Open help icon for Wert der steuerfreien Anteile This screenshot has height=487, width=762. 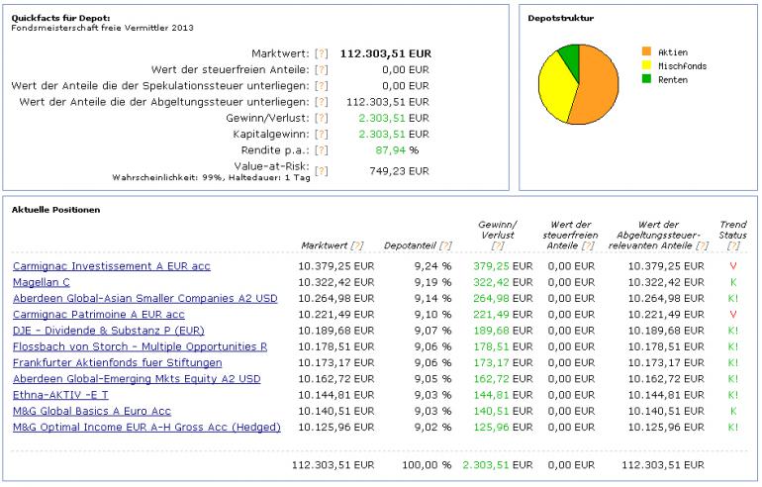(322, 70)
